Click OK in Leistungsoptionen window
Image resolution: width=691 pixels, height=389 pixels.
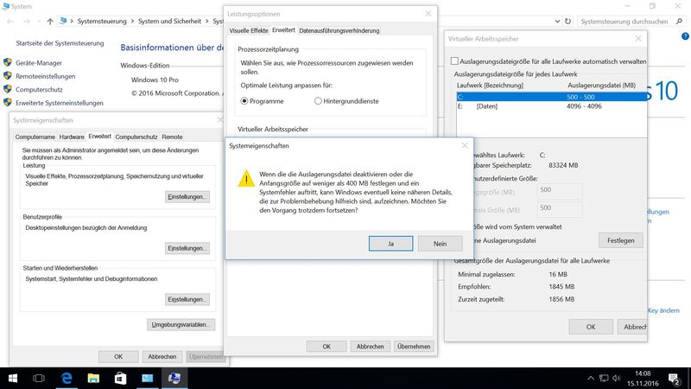[x=326, y=347]
